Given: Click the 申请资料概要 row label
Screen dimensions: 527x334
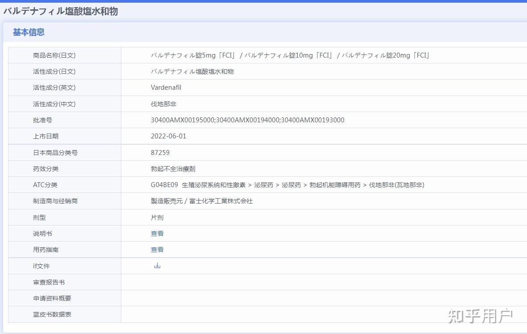Looking at the screenshot, I should point(52,298).
